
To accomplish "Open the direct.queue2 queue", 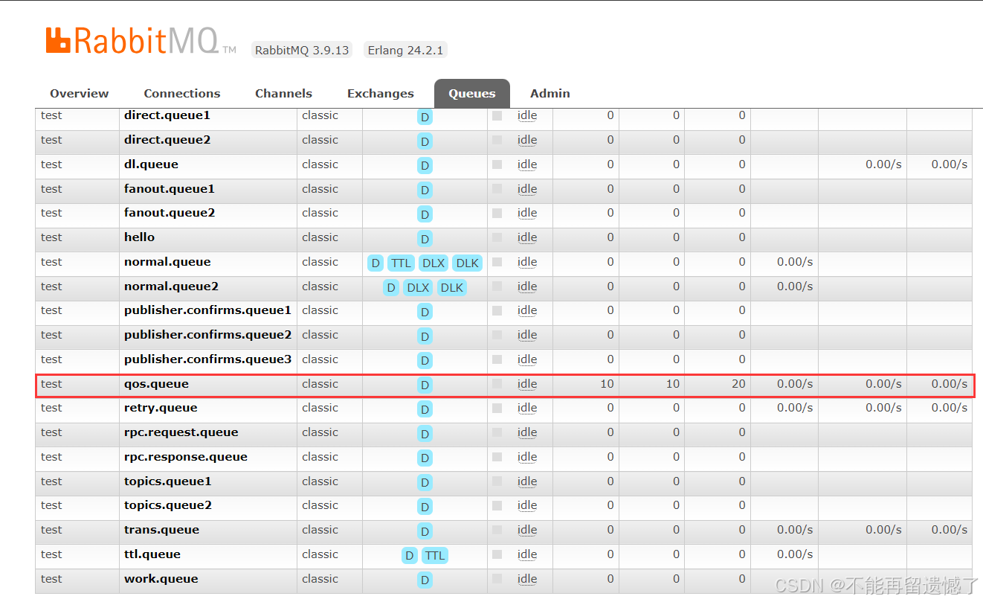I will click(167, 140).
